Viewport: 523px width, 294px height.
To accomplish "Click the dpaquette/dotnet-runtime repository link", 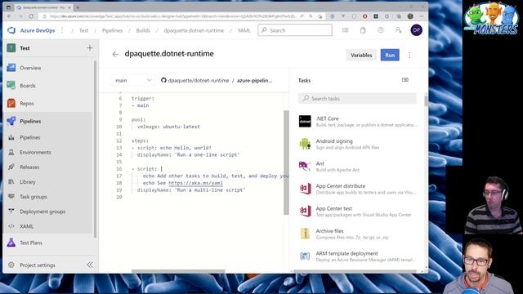I will [199, 80].
